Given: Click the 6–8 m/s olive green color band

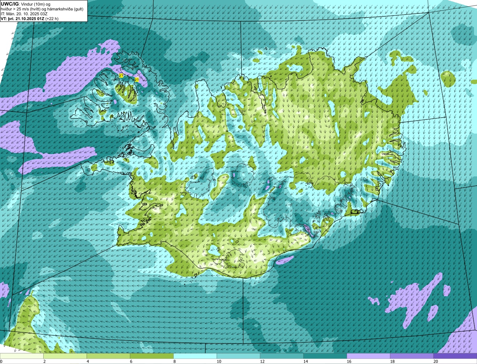Looking at the screenshot, I should (x=152, y=356).
